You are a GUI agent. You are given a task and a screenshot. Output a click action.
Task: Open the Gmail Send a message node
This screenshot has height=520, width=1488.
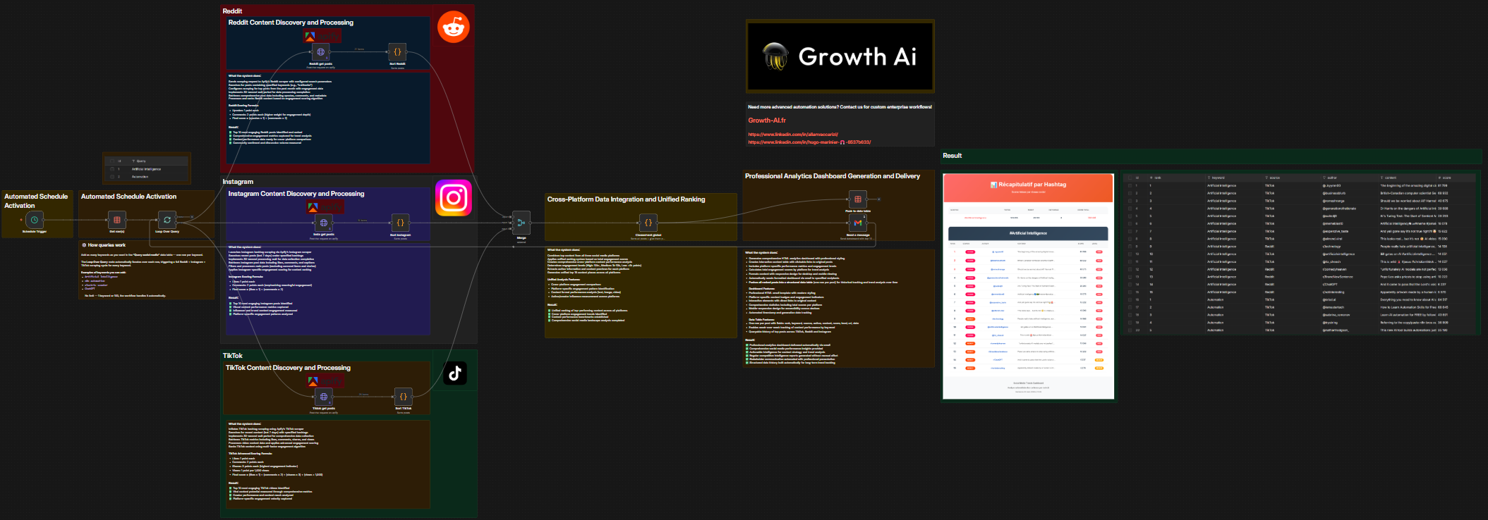click(858, 223)
